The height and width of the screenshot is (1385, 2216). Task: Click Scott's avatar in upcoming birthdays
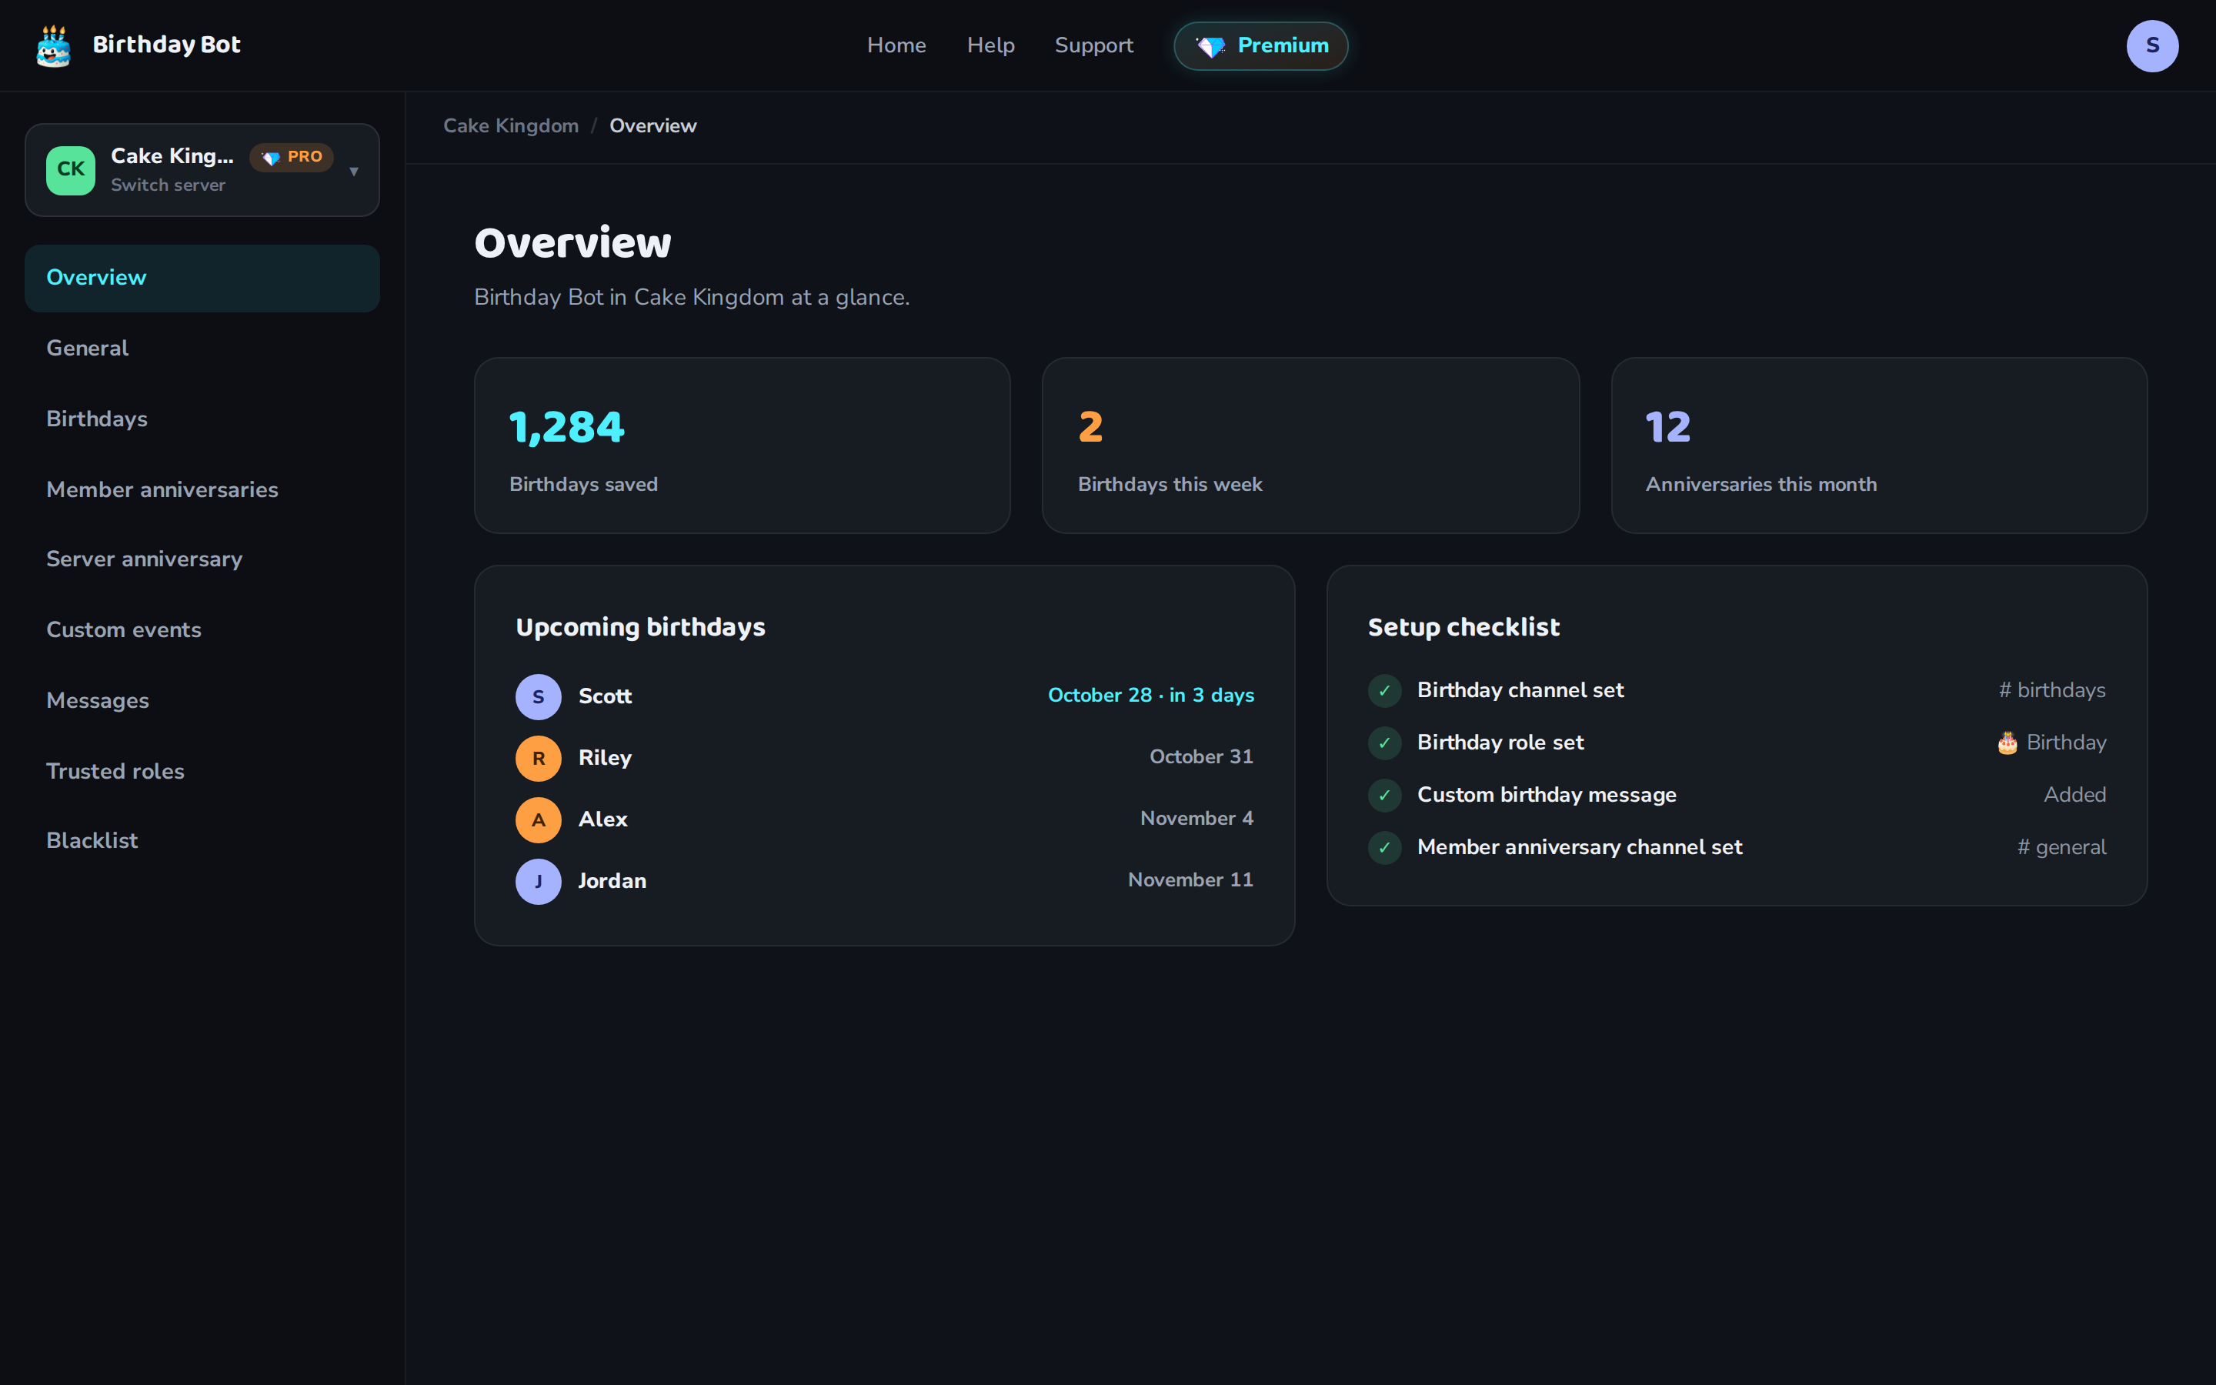pyautogui.click(x=539, y=697)
